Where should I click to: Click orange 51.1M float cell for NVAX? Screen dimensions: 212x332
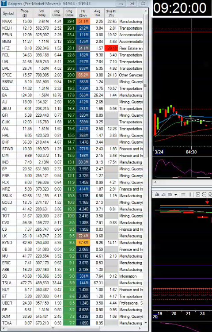click(x=83, y=21)
